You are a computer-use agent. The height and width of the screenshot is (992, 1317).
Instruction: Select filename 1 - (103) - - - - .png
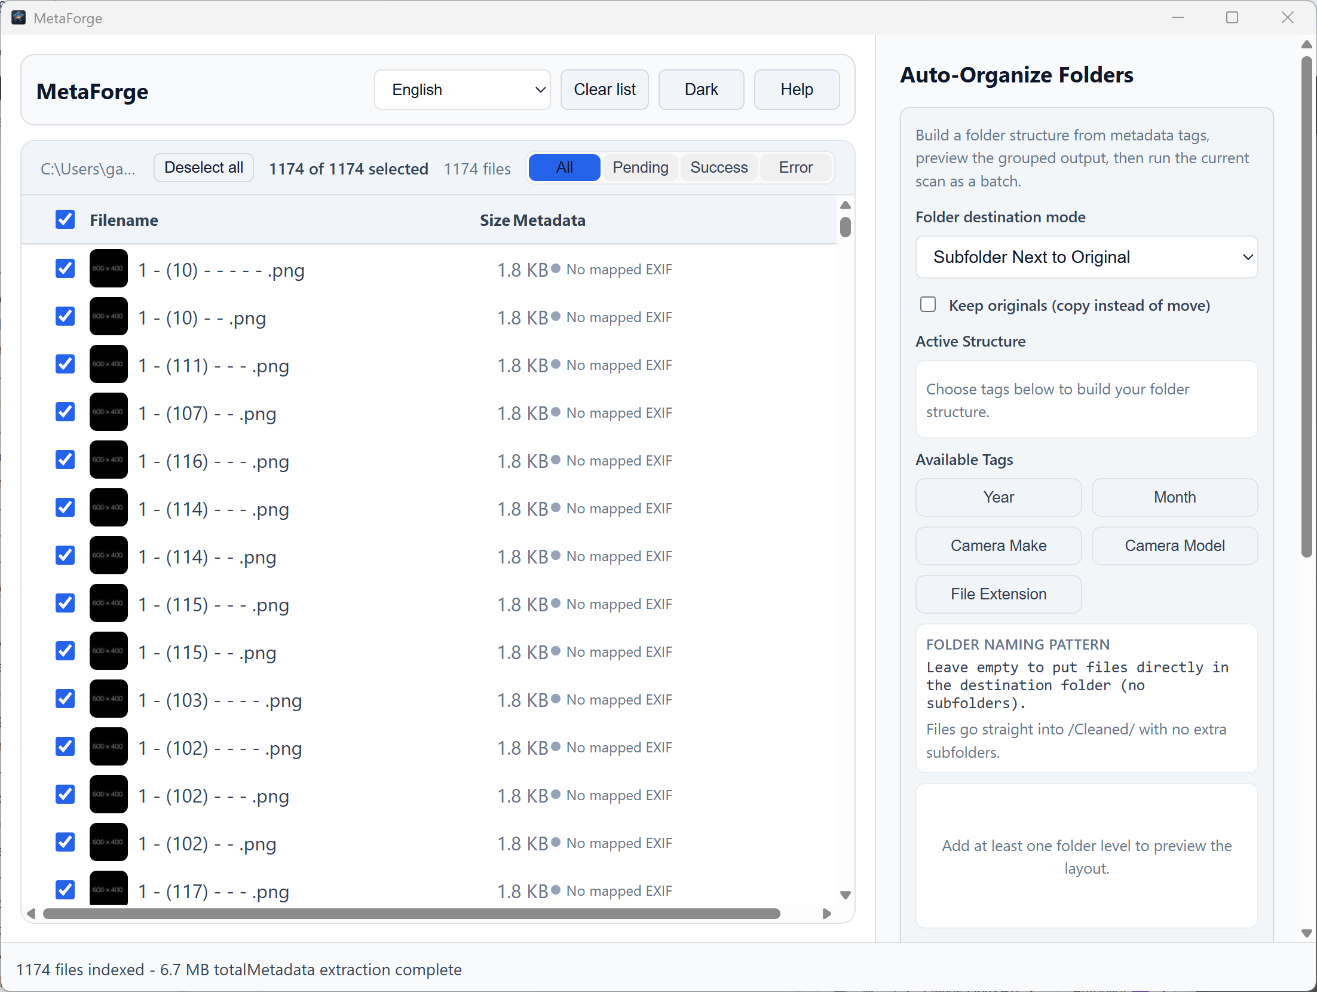pyautogui.click(x=220, y=700)
